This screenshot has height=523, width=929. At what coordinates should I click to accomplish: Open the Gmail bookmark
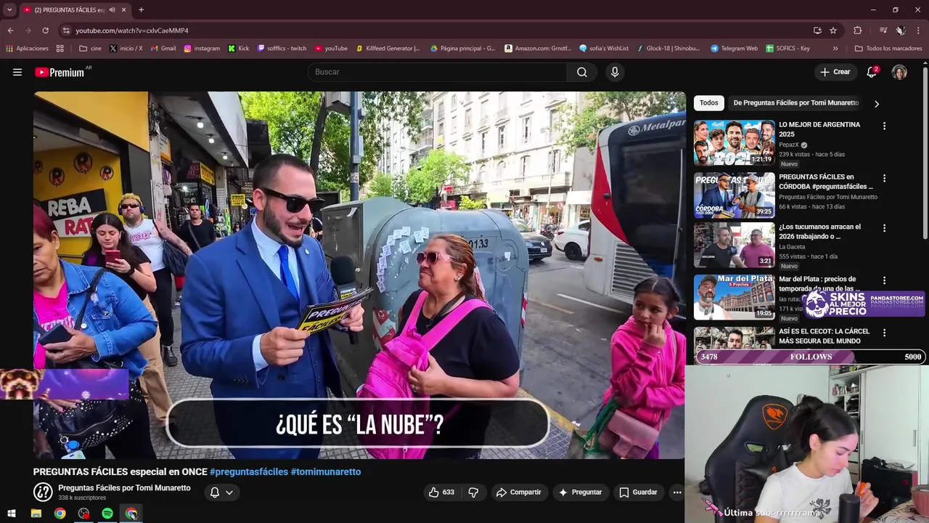point(163,49)
